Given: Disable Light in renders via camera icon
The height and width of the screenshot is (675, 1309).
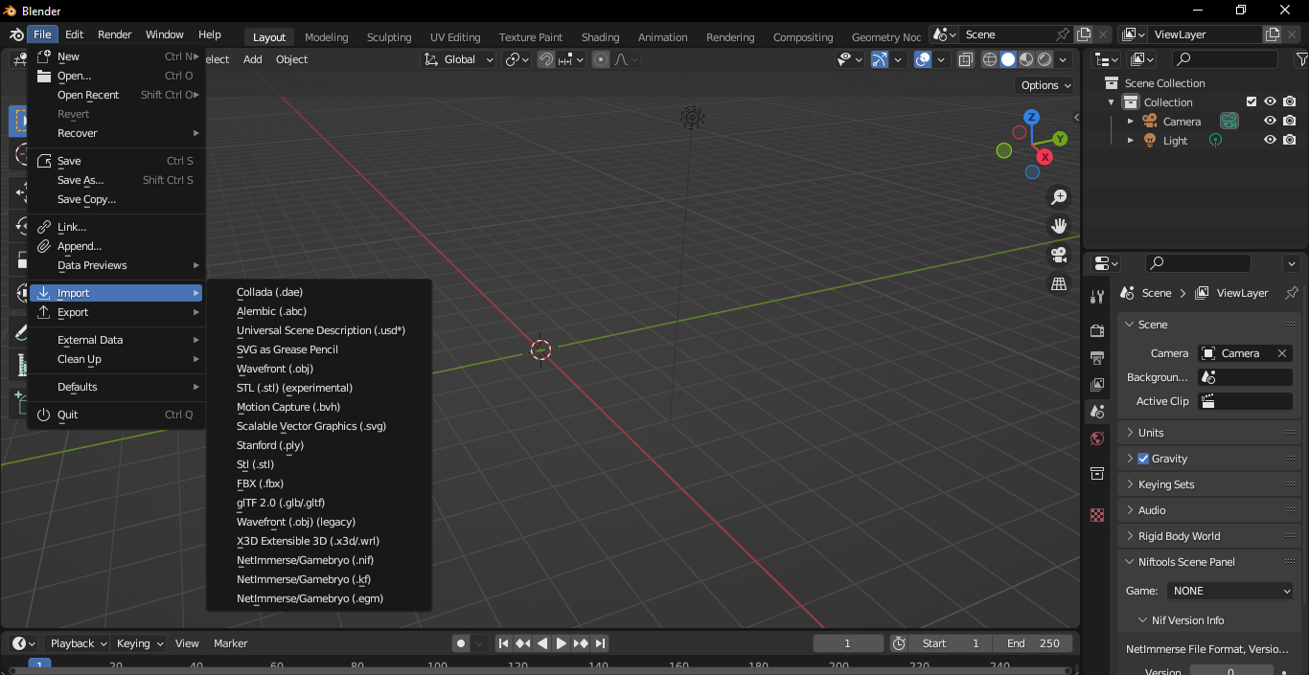Looking at the screenshot, I should point(1290,140).
